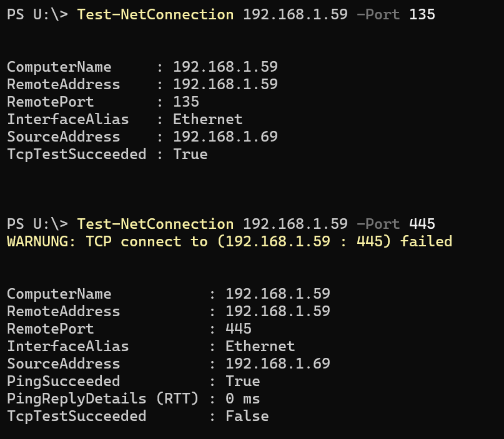Click the word failed in the warning
Screen dimensions: 504x439
point(426,242)
